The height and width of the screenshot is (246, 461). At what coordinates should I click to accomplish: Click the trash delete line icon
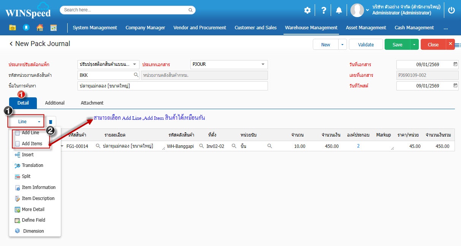51,122
